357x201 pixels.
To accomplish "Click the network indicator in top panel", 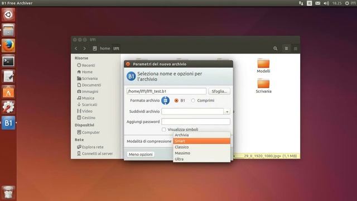I will tap(301, 3).
